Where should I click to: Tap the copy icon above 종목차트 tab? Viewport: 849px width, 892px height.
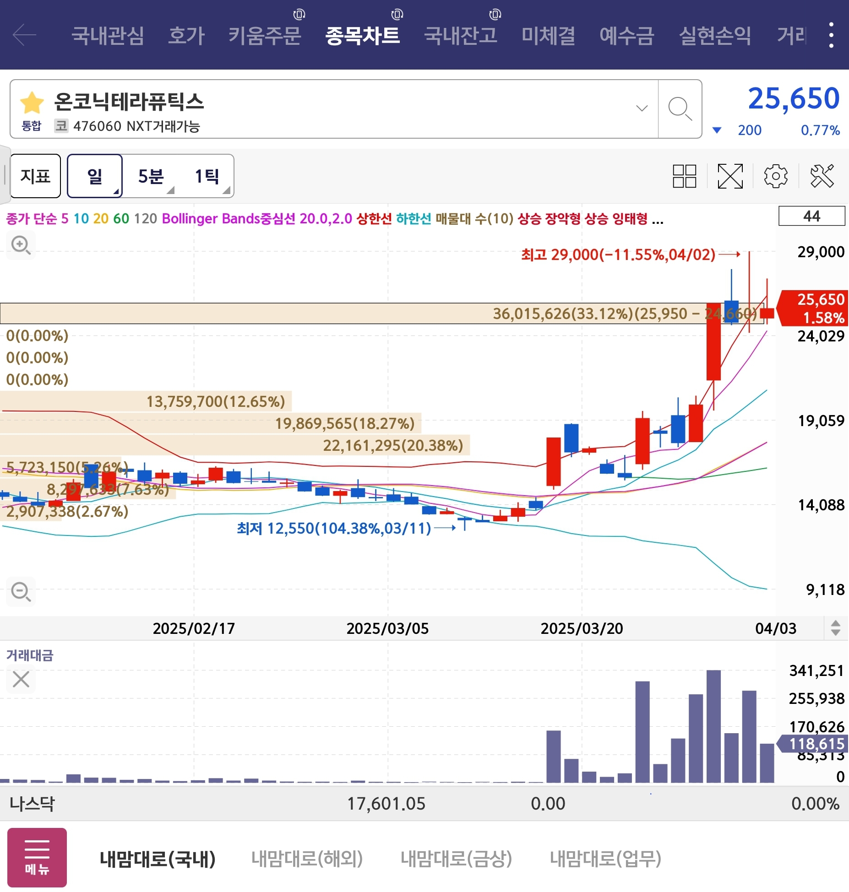[397, 15]
